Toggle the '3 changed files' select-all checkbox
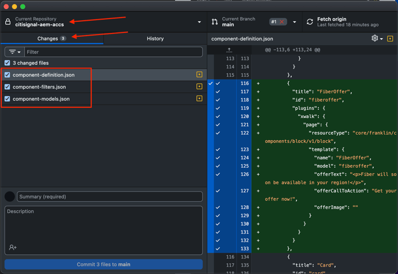The image size is (398, 274). (x=7, y=63)
